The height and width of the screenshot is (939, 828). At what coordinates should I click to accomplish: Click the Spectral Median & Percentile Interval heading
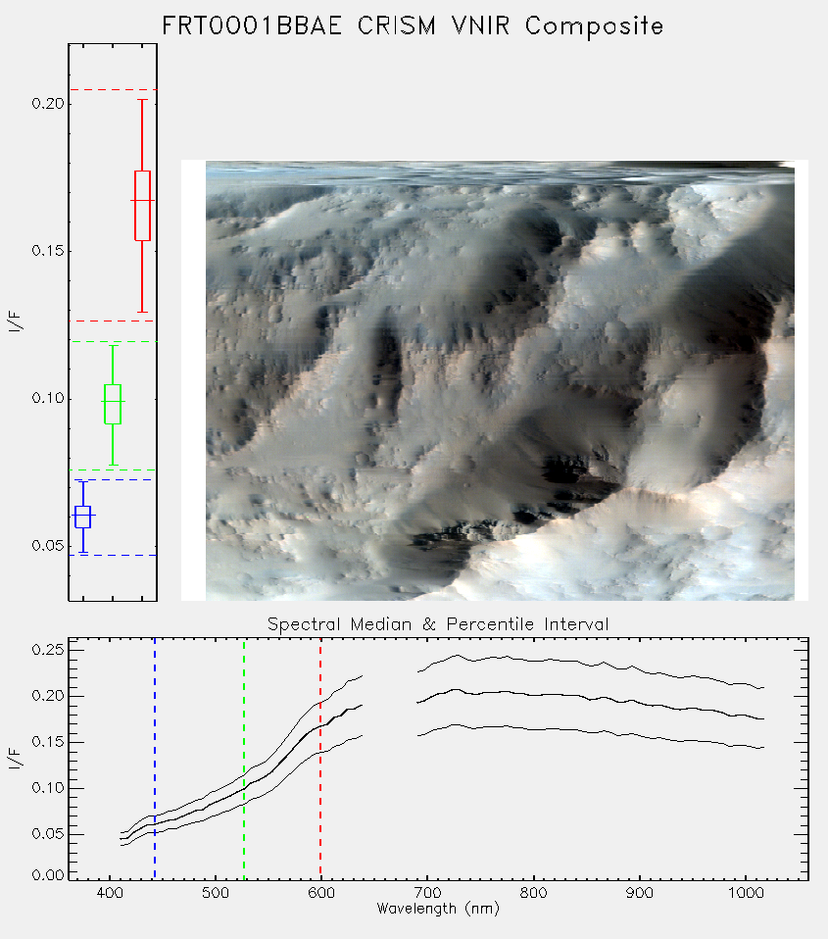point(438,624)
